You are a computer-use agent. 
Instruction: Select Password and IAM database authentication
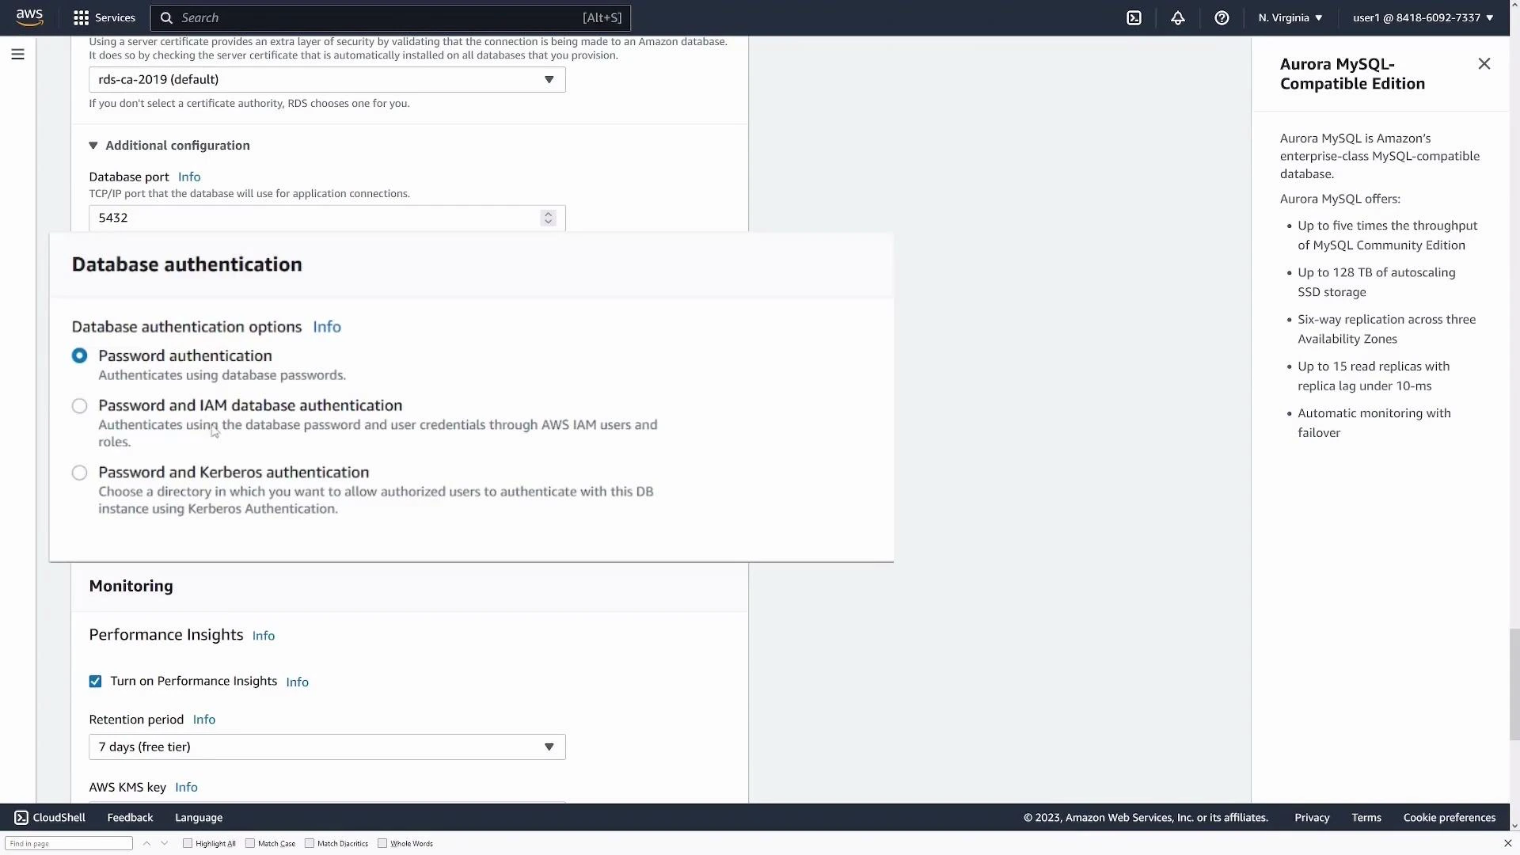(x=79, y=405)
